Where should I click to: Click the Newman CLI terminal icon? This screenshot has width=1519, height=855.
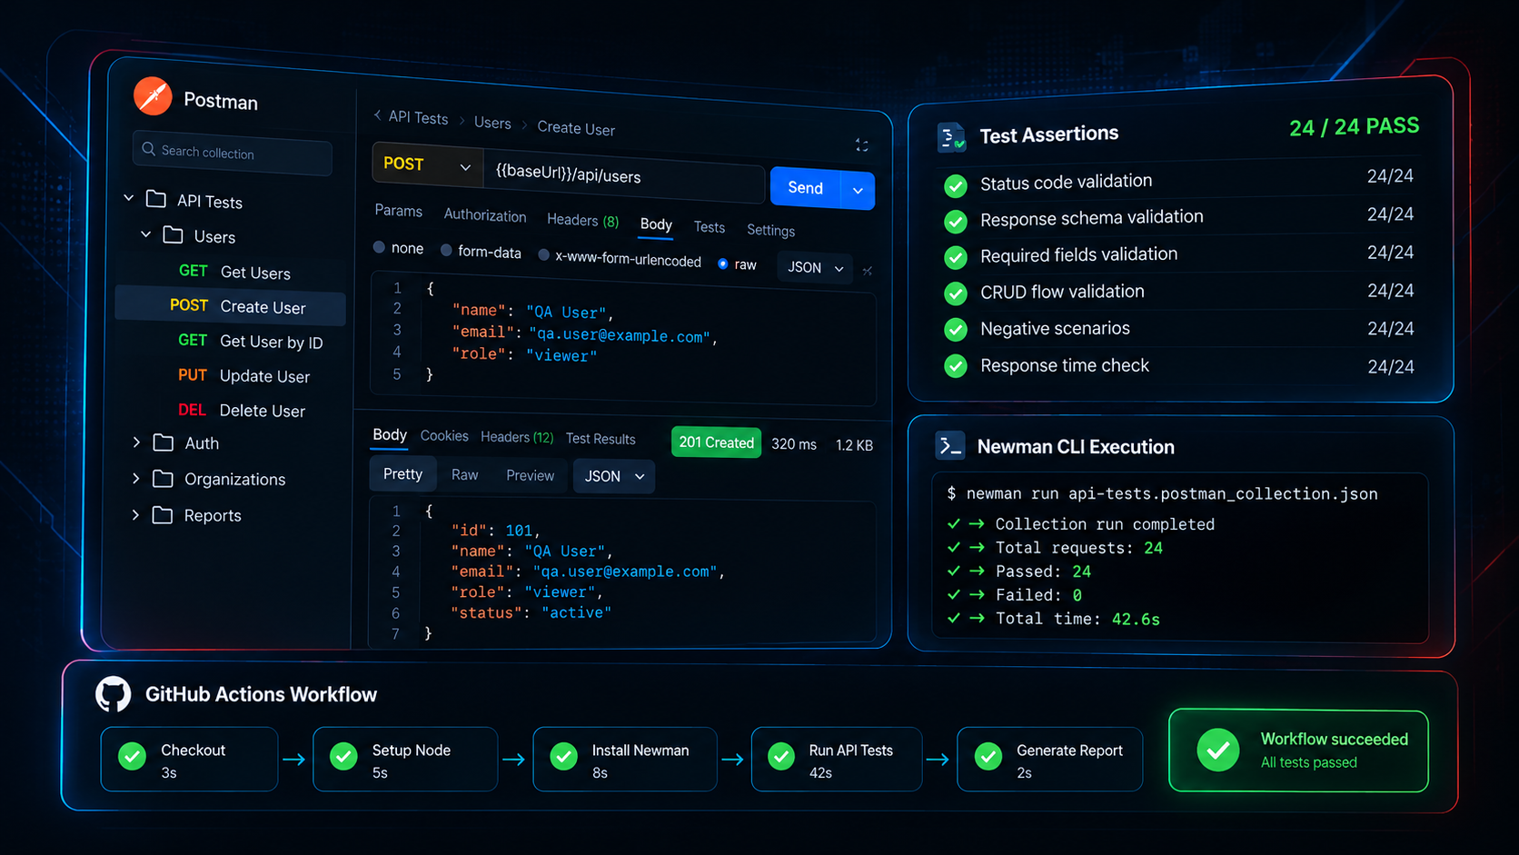[950, 445]
